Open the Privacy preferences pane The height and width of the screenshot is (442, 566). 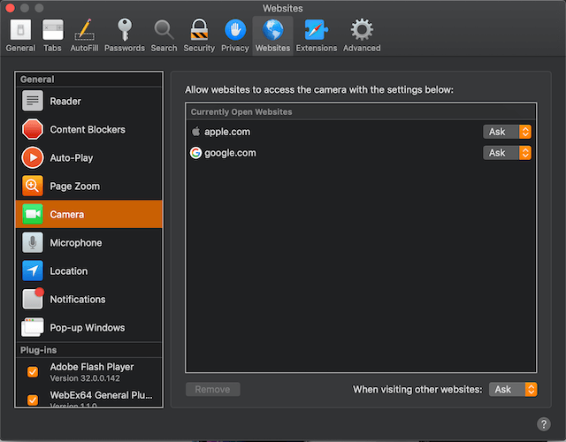coord(234,36)
